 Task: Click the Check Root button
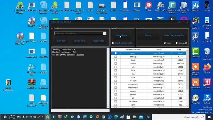point(80,41)
